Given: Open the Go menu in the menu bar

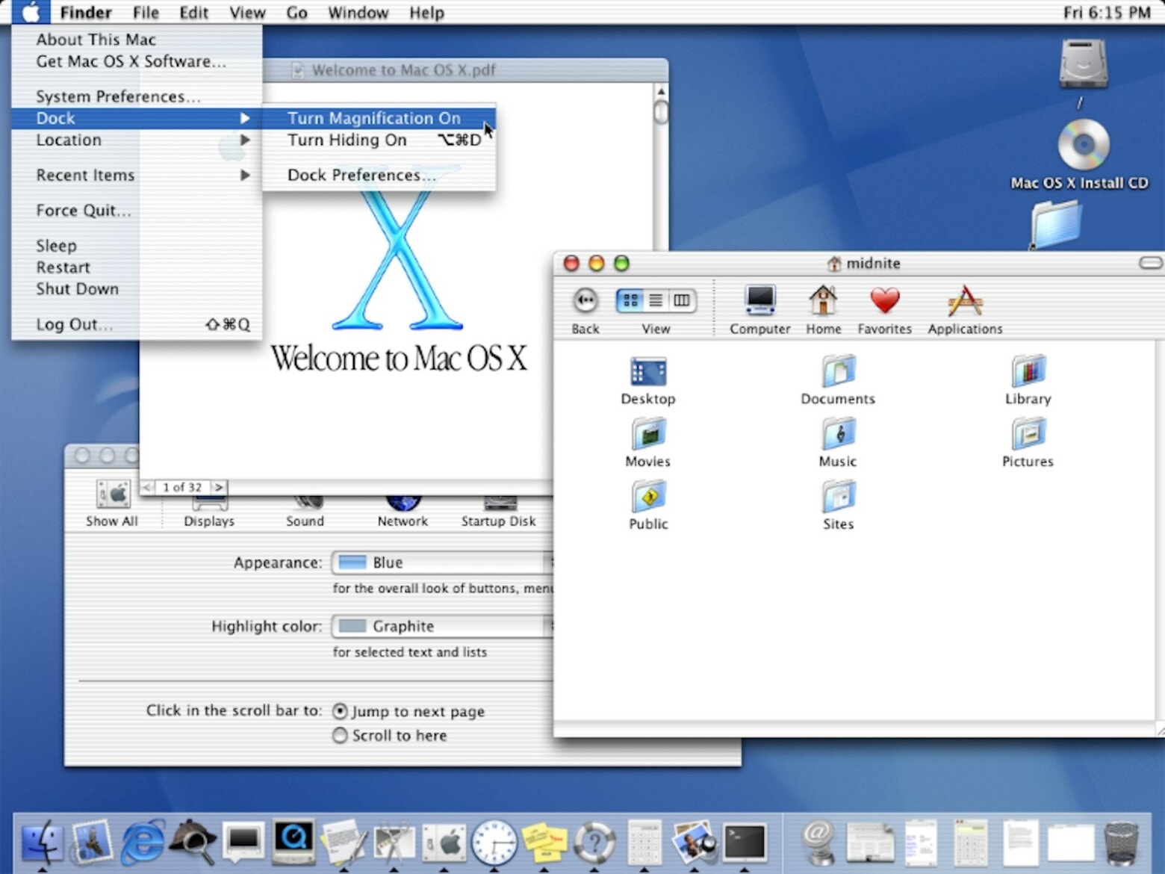Looking at the screenshot, I should coord(296,12).
